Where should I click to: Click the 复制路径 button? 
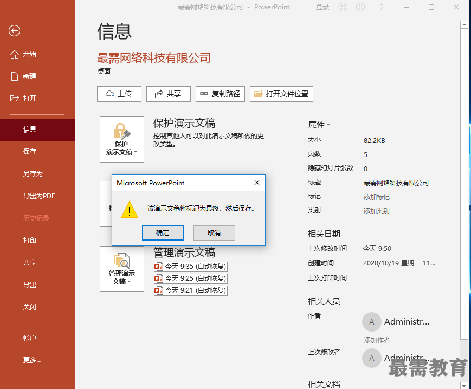pos(220,94)
